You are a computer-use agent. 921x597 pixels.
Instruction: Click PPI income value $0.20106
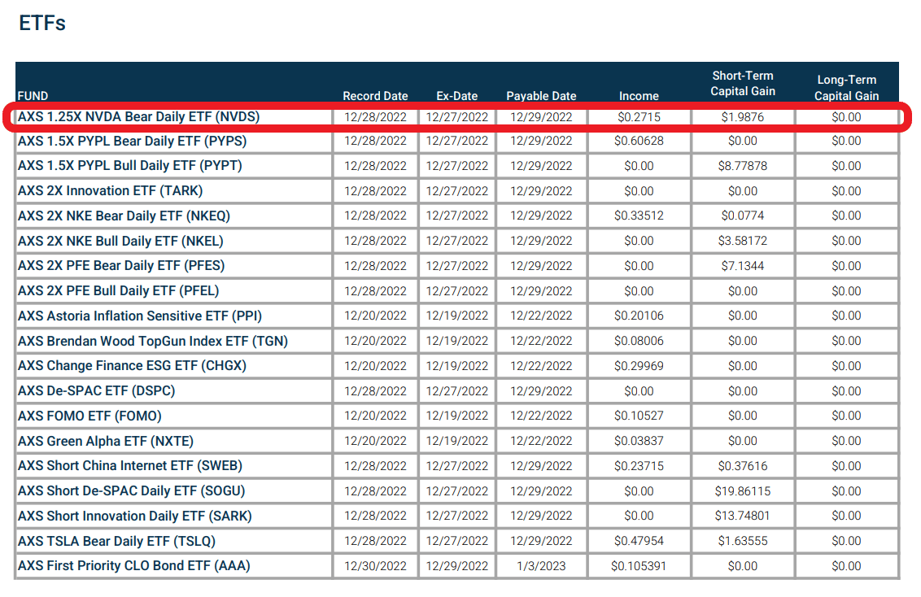(639, 316)
